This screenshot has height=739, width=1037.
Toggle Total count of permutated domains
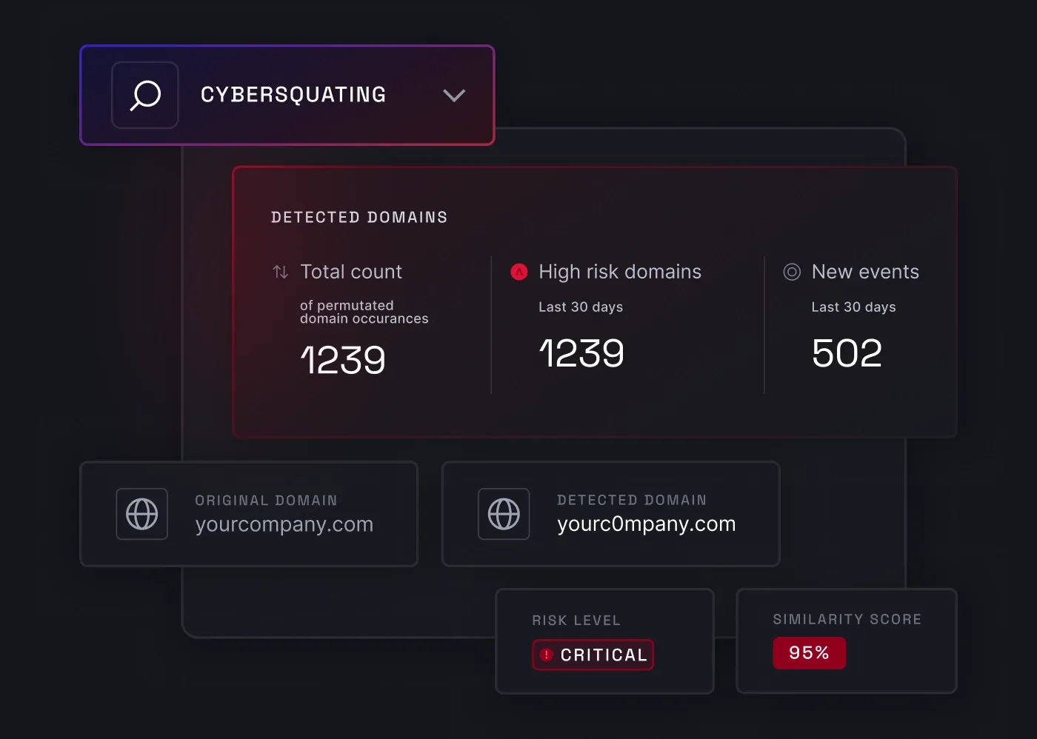(x=351, y=272)
